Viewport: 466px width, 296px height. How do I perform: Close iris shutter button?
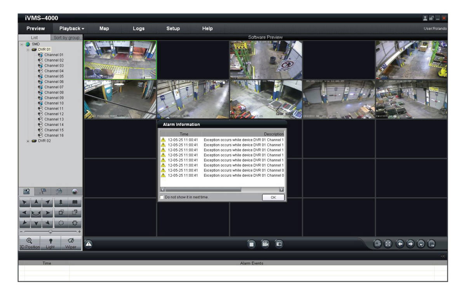(x=75, y=224)
